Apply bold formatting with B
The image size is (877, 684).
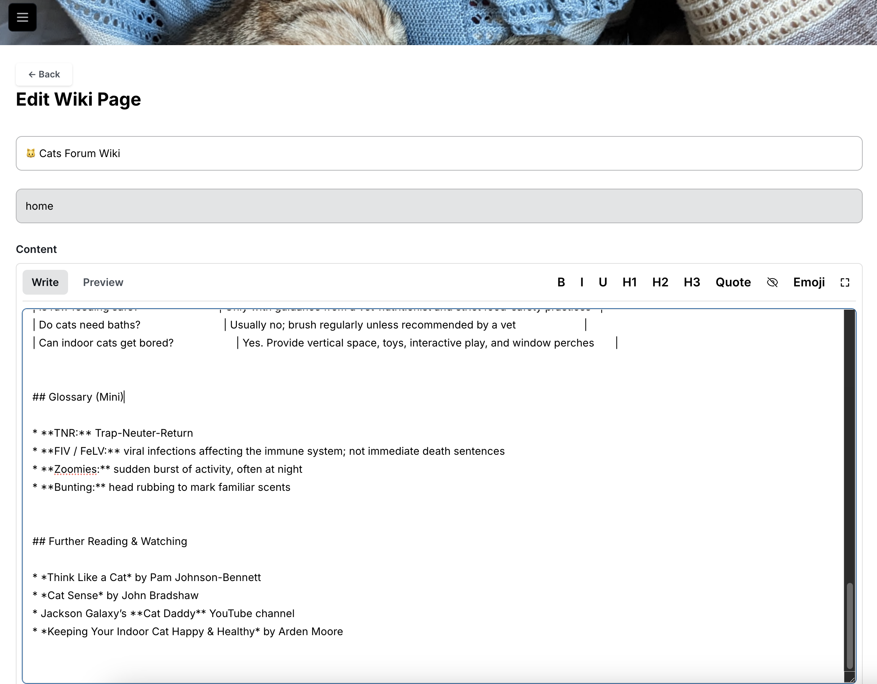click(x=561, y=282)
